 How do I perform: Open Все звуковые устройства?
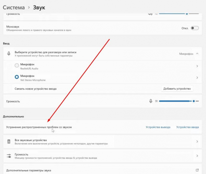[x=102, y=141]
